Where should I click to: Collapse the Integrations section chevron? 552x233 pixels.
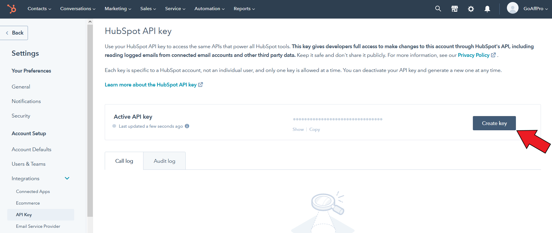tap(67, 178)
